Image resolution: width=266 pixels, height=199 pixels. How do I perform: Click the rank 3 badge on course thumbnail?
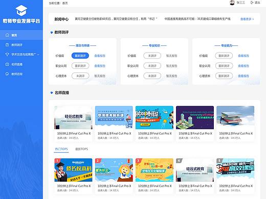[138, 161]
